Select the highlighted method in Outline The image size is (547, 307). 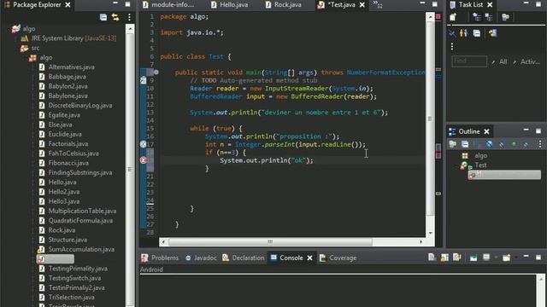click(x=504, y=175)
